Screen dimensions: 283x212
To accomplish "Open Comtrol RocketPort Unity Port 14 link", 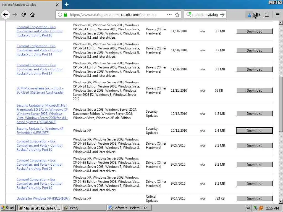I will 40,50.
